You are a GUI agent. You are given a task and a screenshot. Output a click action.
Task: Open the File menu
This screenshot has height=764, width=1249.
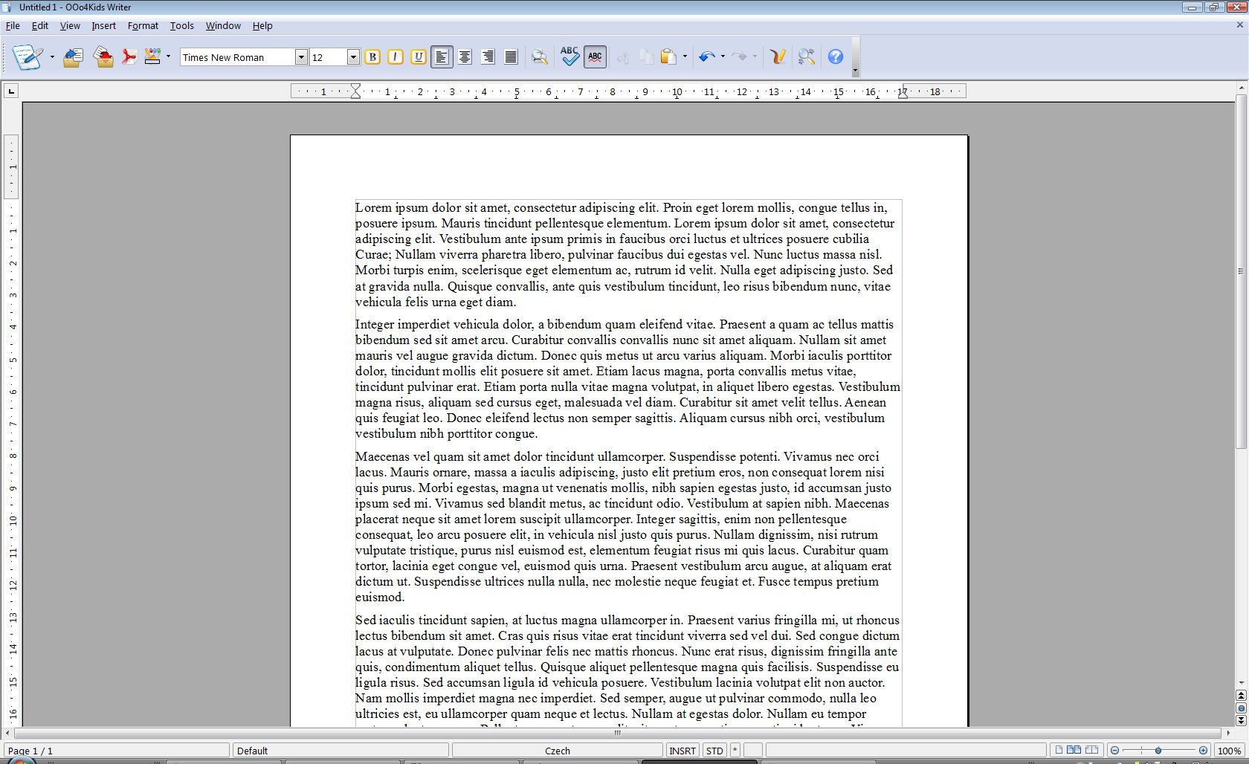tap(13, 25)
